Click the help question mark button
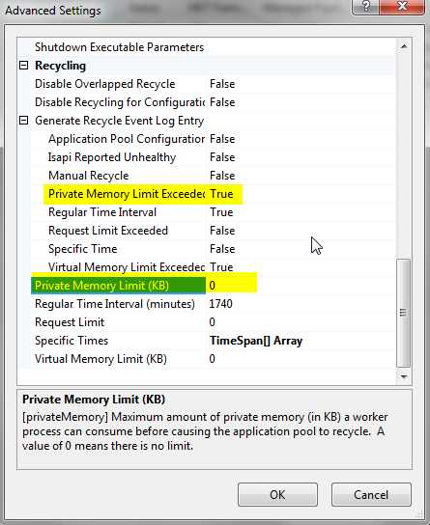This screenshot has height=525, width=430. coord(366,7)
